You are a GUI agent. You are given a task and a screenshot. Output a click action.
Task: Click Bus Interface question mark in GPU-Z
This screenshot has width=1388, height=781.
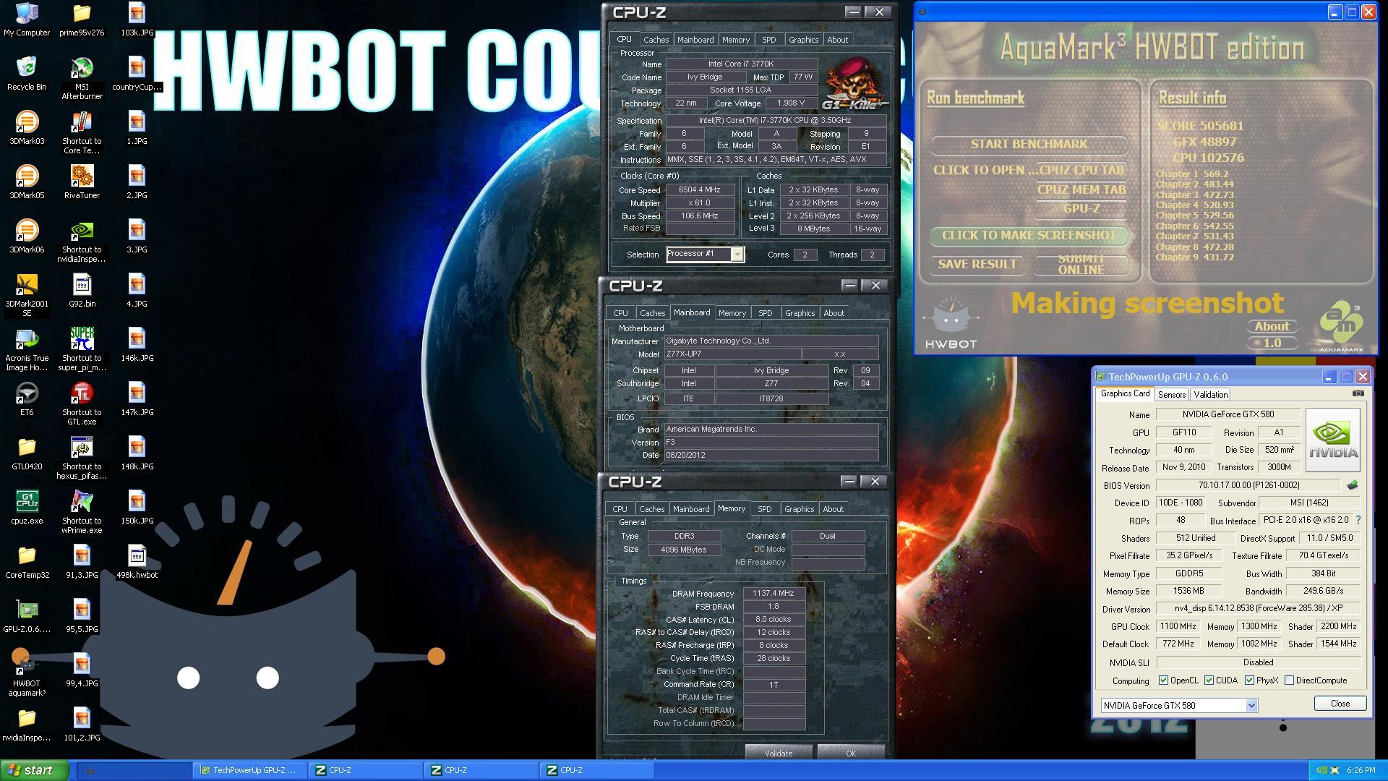[x=1358, y=520]
